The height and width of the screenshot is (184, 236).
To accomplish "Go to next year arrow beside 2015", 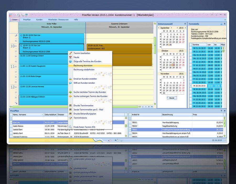I will (185, 28).
